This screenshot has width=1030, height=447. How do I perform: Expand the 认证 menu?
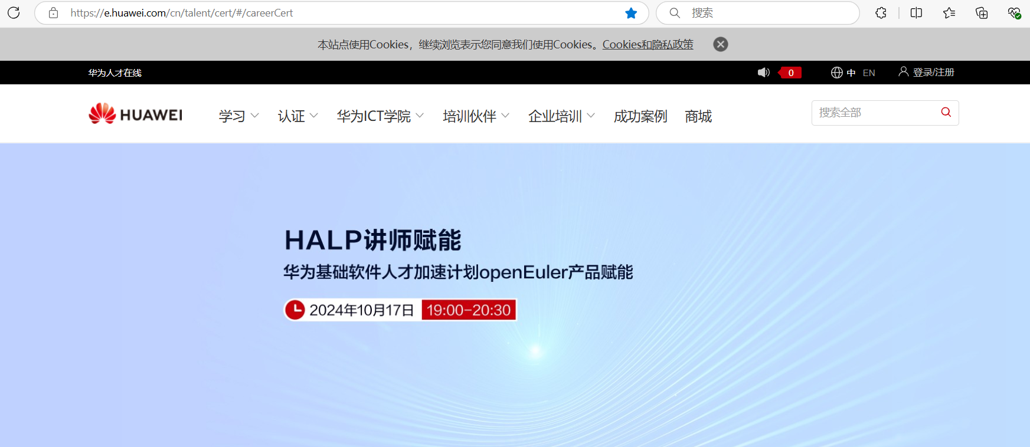pyautogui.click(x=297, y=116)
